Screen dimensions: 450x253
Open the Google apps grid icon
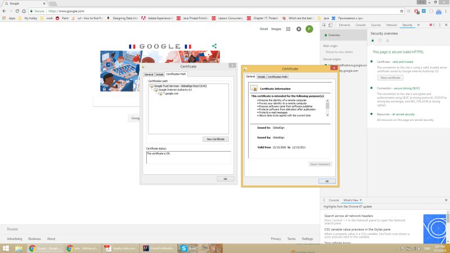pos(288,29)
